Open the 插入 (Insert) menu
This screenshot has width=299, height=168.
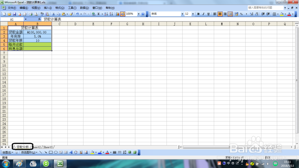48,8
